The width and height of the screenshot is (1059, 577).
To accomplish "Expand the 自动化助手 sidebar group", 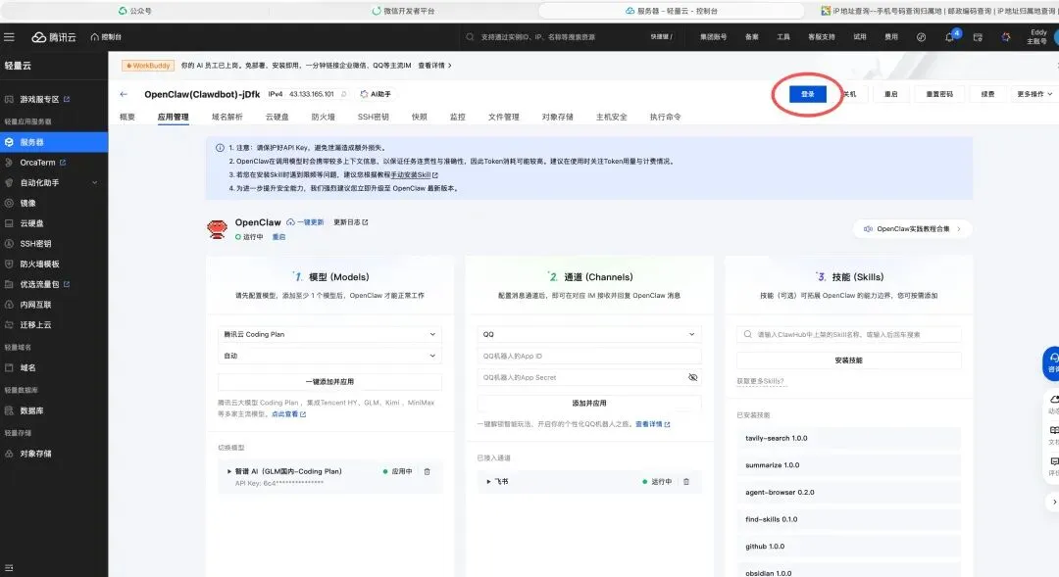I will 54,183.
